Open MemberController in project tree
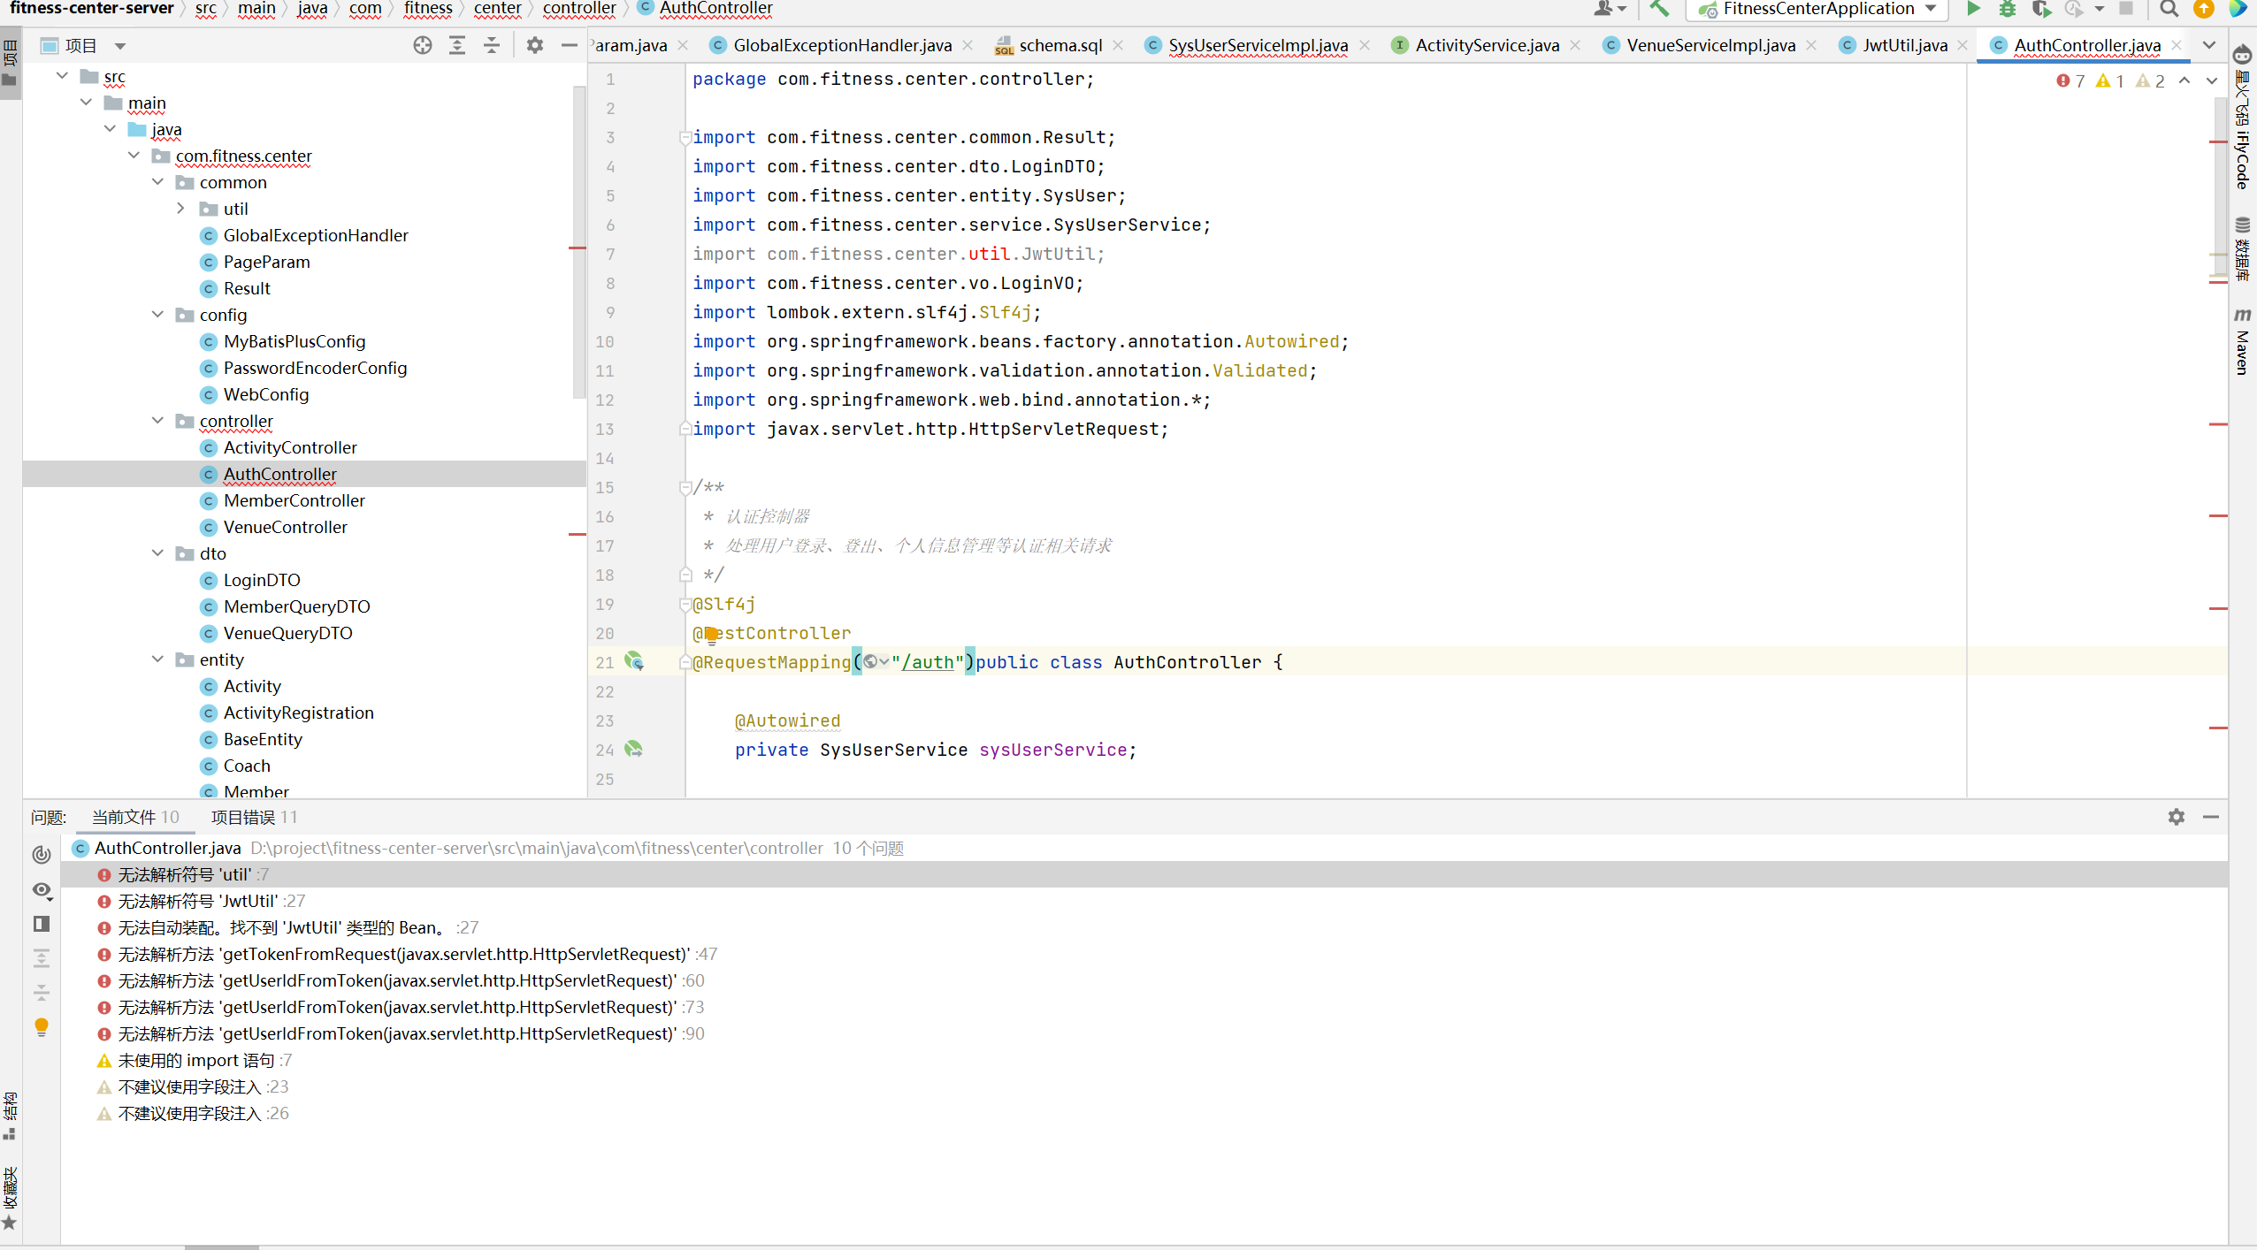The width and height of the screenshot is (2257, 1250). (x=294, y=500)
